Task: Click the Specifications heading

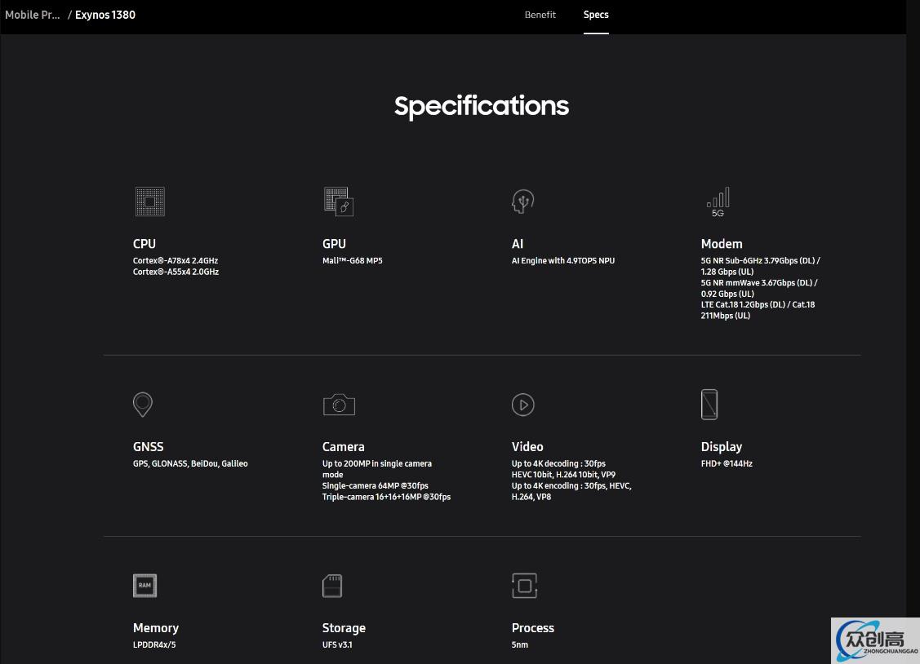Action: point(482,107)
